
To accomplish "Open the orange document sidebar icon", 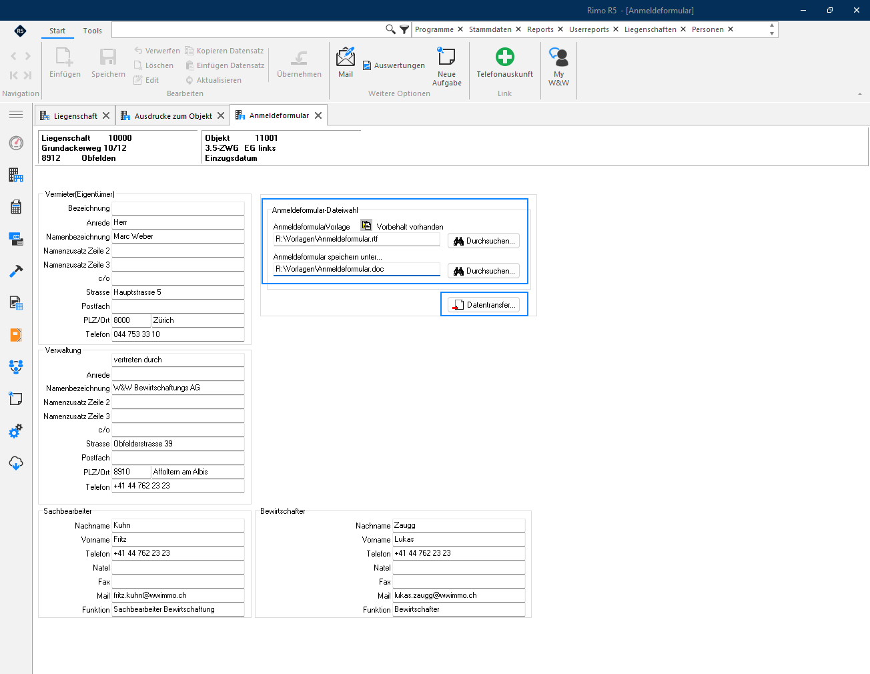I will coord(16,335).
